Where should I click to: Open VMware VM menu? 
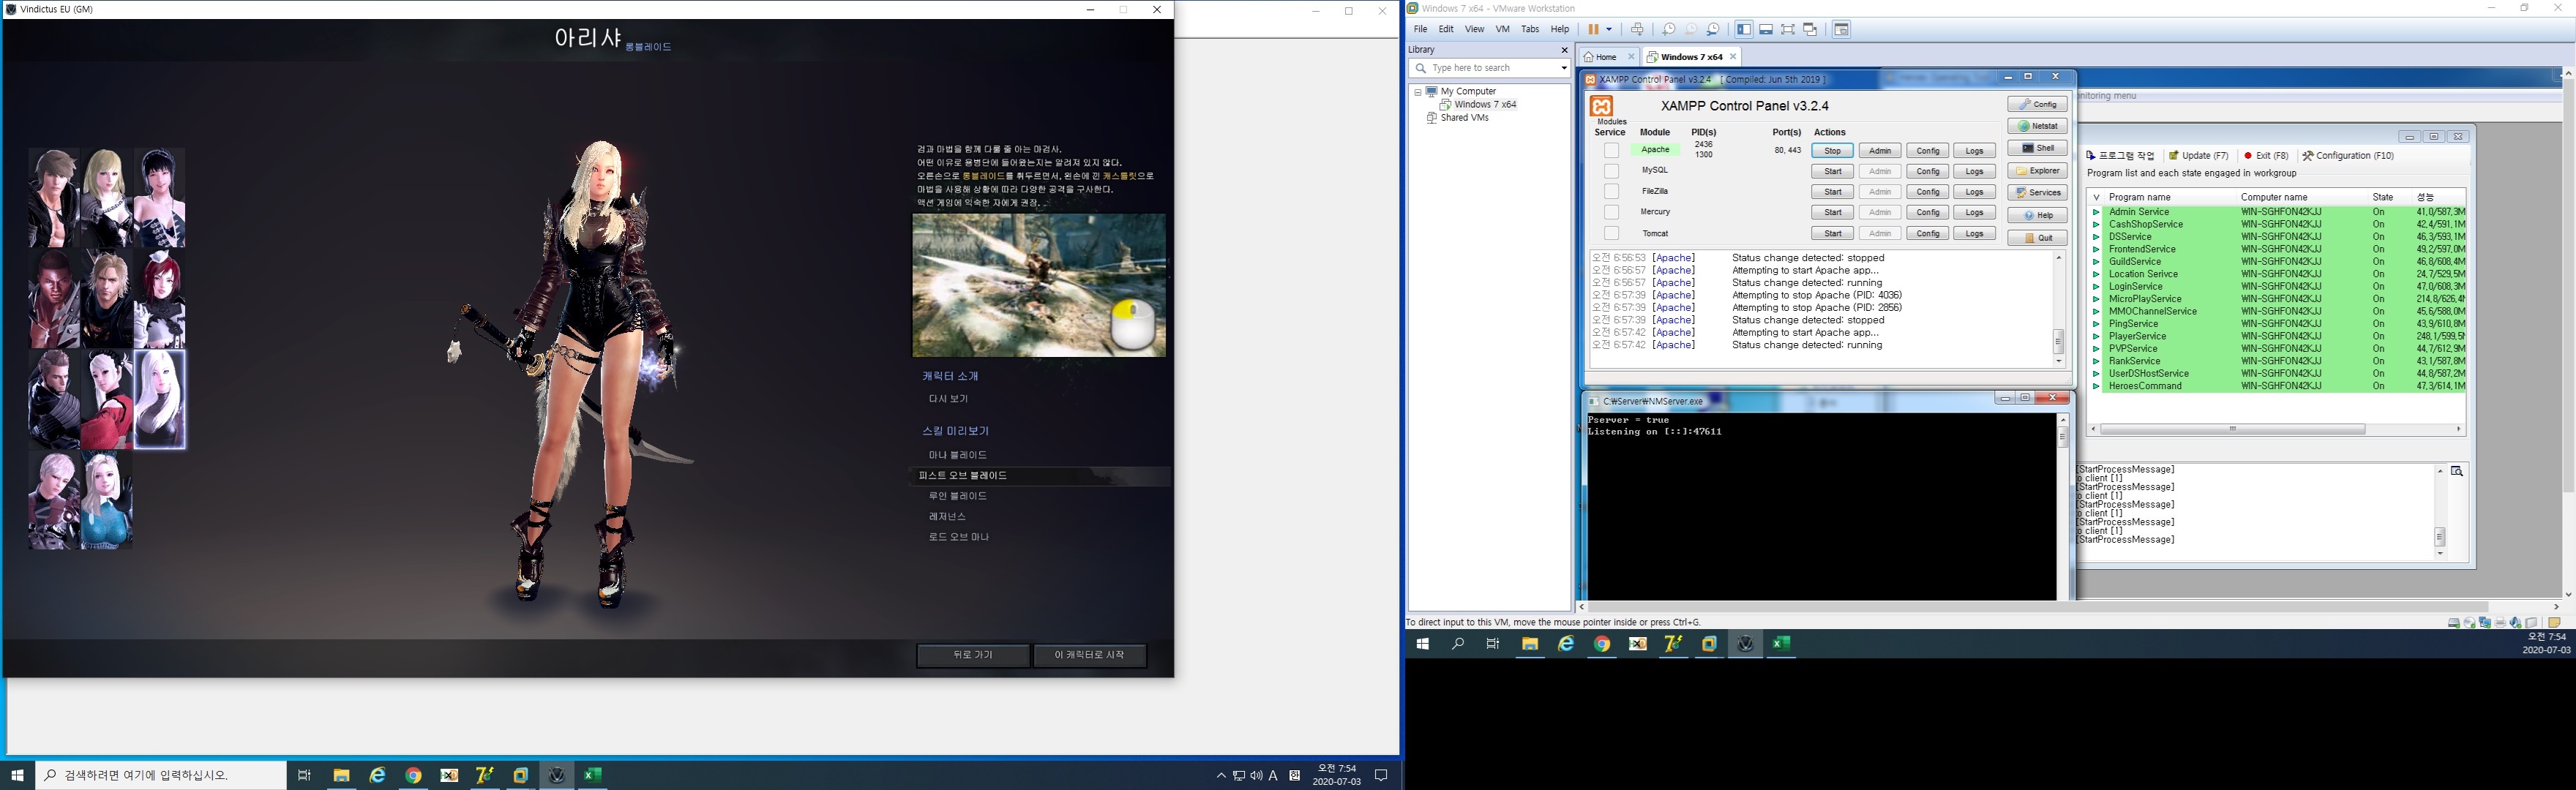(1502, 30)
